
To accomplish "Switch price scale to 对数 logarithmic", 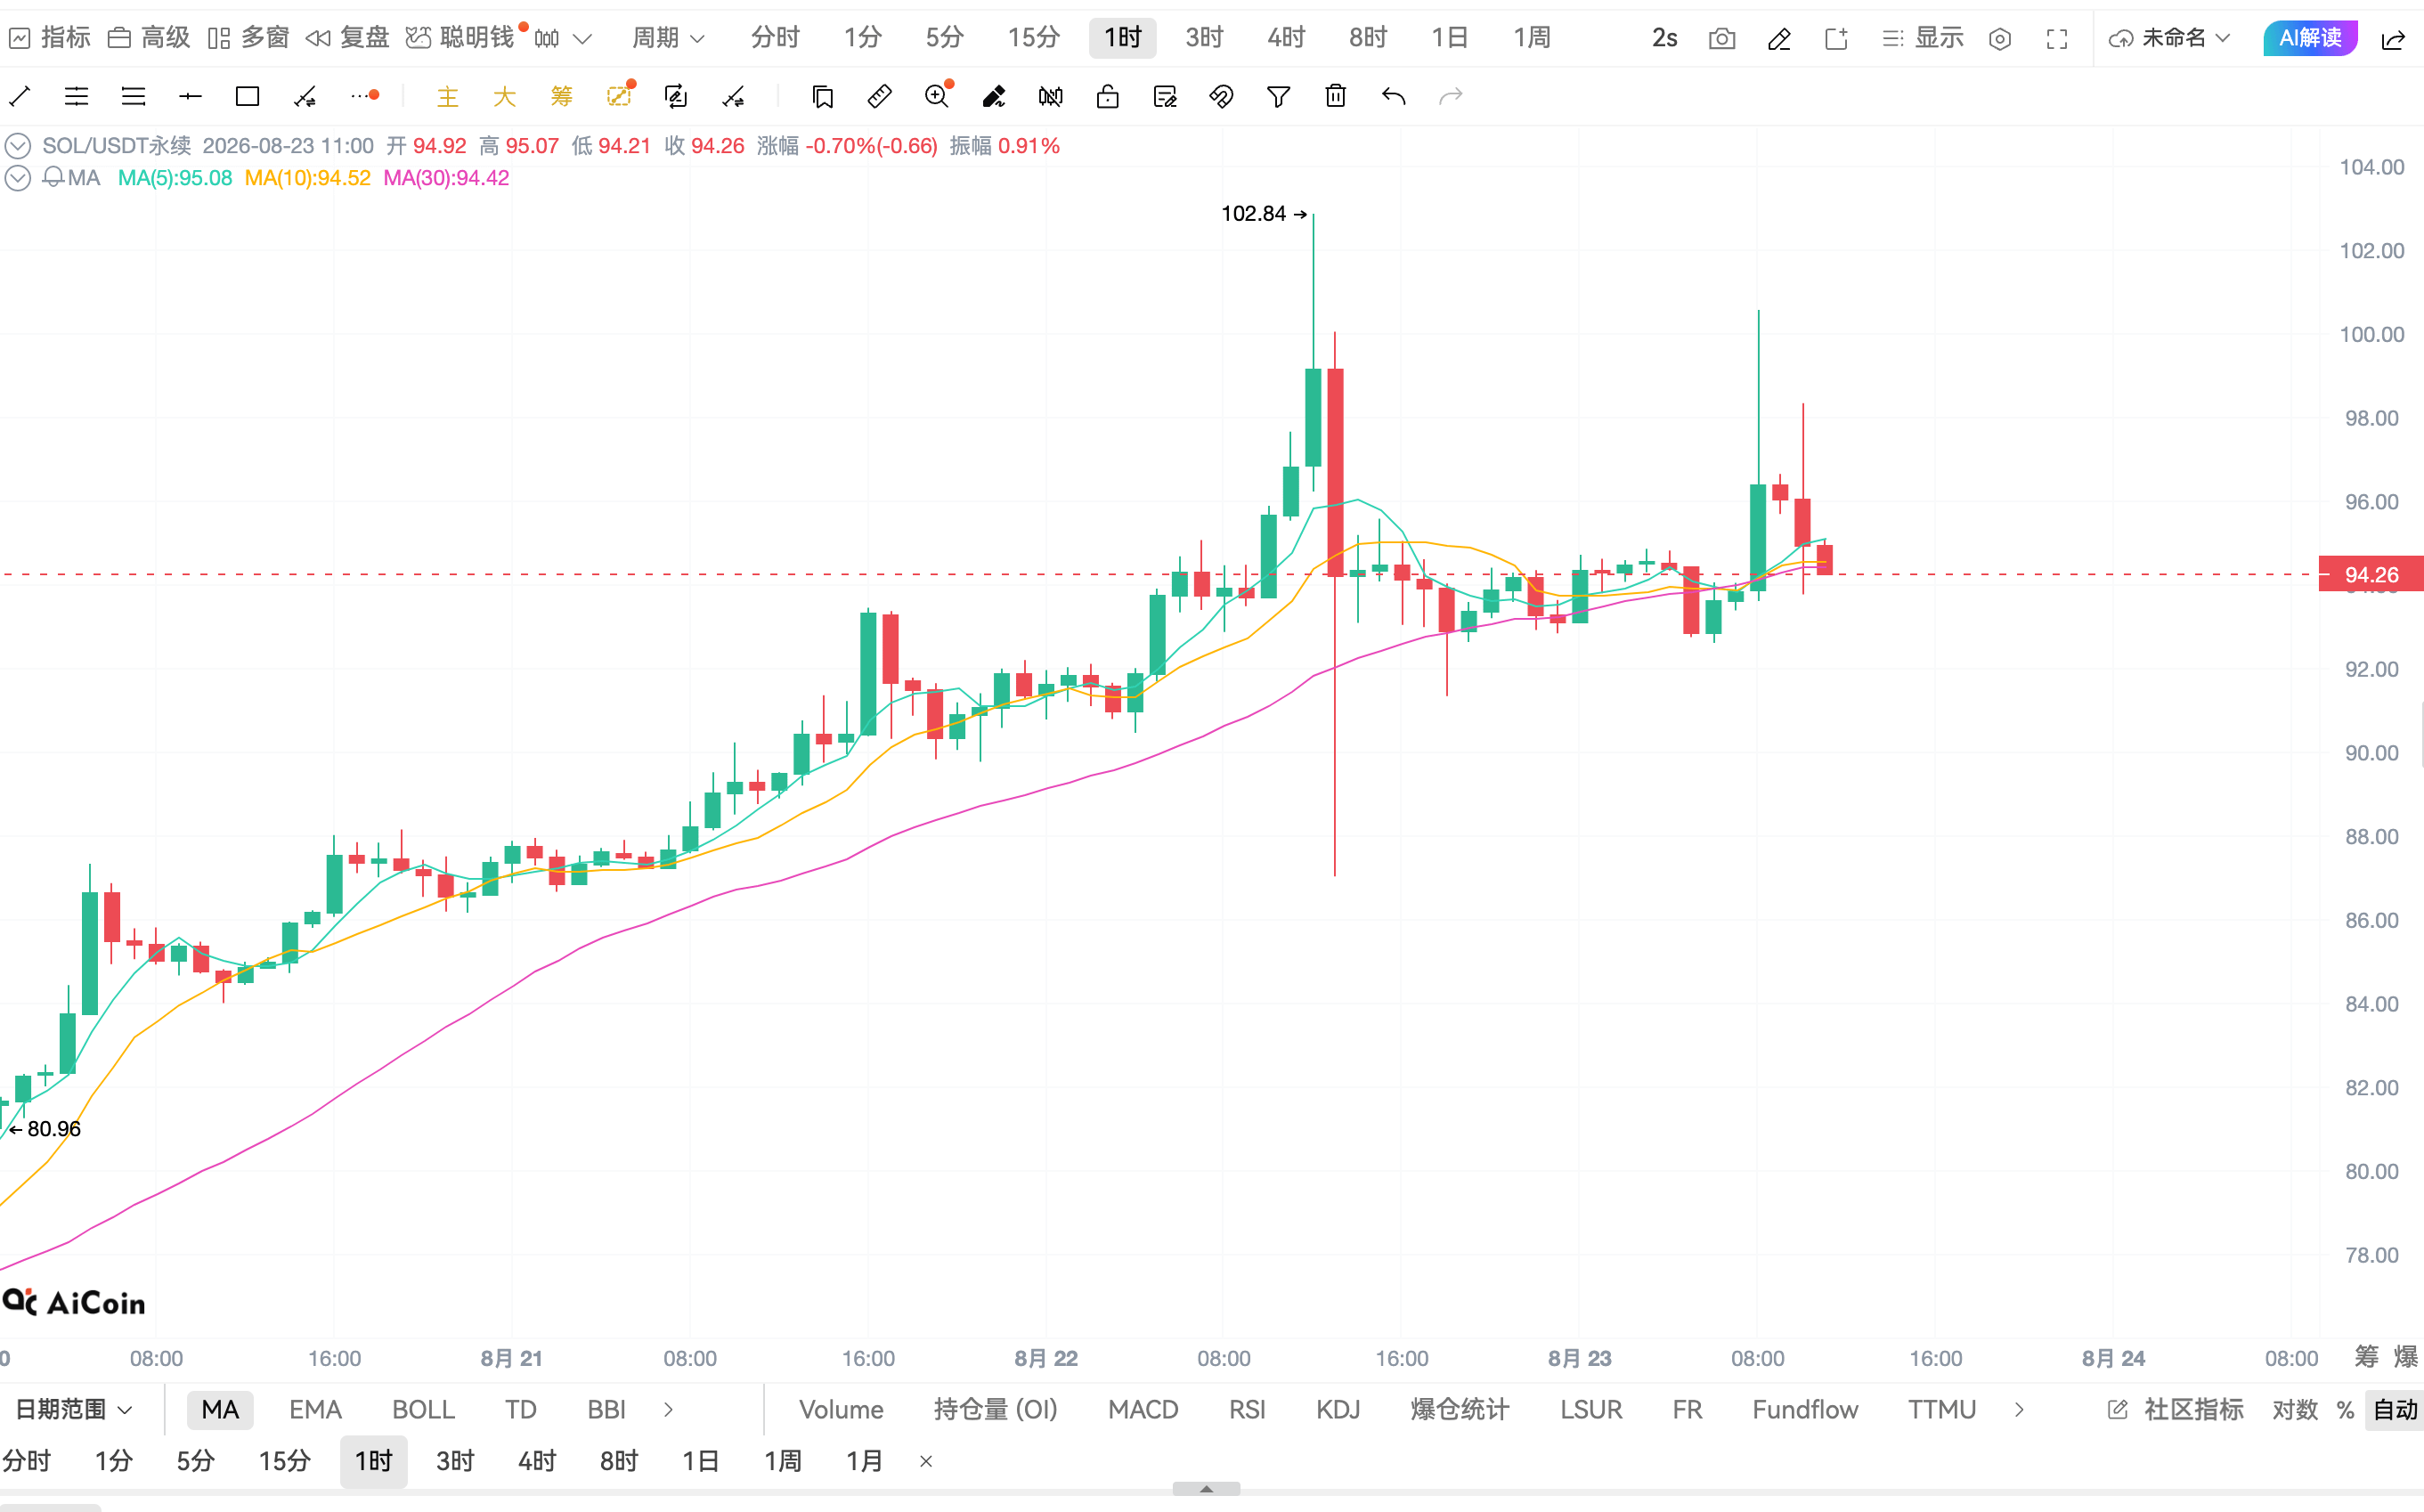I will (x=2295, y=1409).
